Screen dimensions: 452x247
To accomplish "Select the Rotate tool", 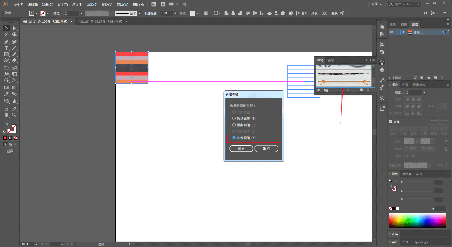I will (6, 68).
